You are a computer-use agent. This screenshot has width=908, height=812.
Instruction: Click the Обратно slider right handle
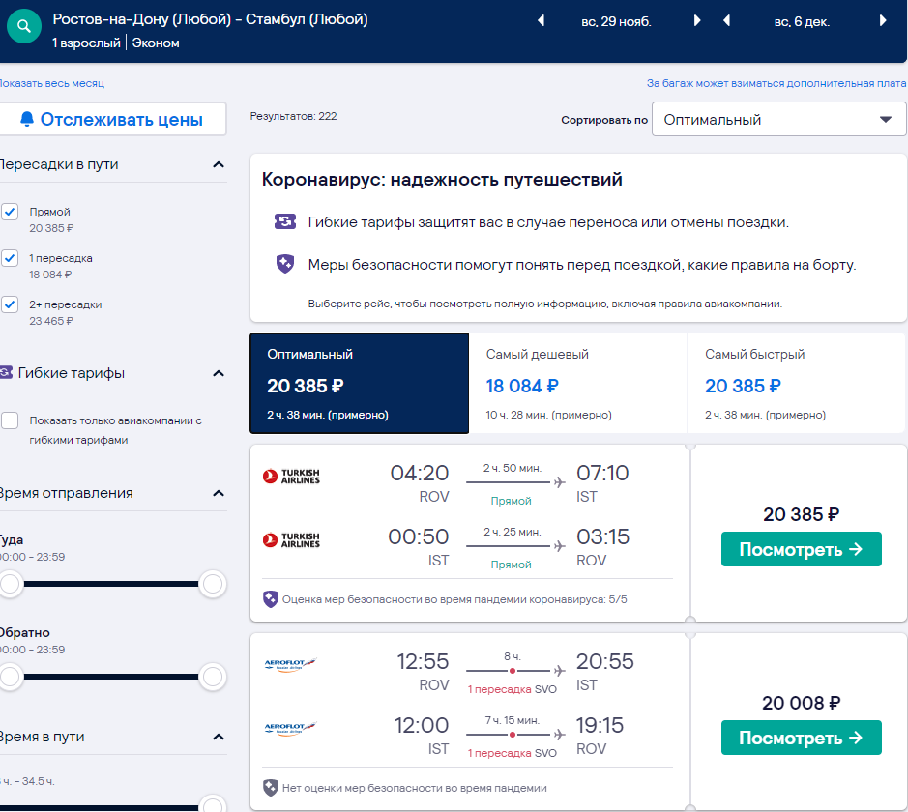point(213,676)
